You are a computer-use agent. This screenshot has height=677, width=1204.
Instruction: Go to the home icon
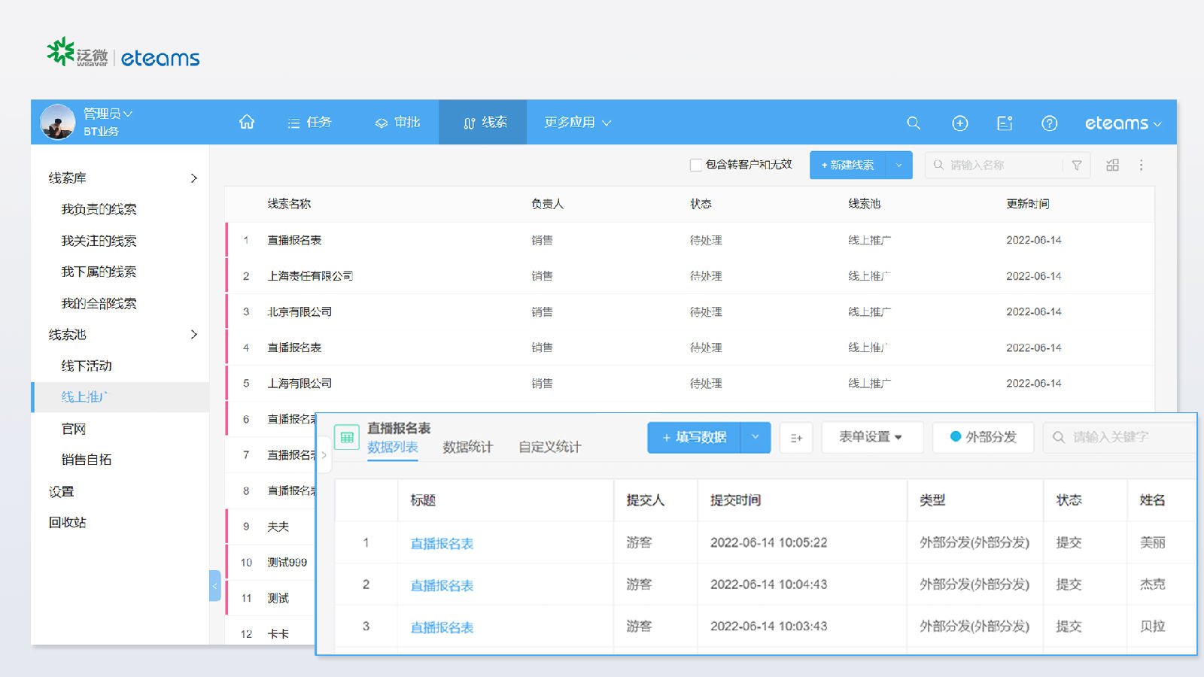247,122
